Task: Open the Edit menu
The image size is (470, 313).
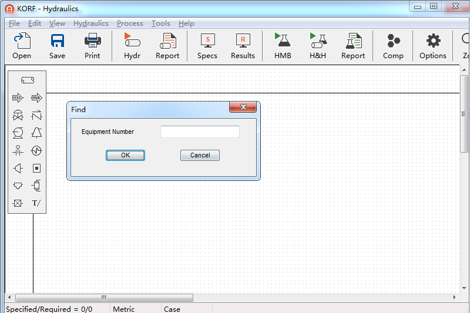Action: pos(35,23)
